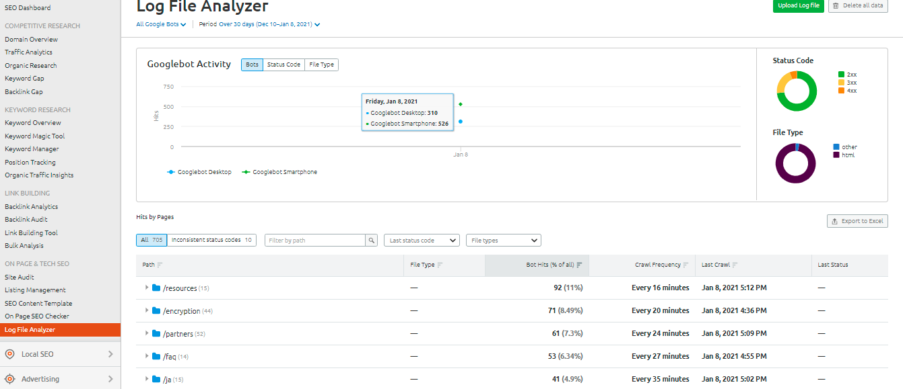Image resolution: width=903 pixels, height=389 pixels.
Task: Click the other blue legend swatch
Action: (836, 147)
